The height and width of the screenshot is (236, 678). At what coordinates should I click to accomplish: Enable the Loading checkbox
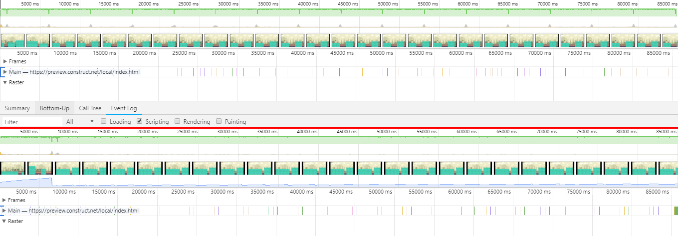click(x=104, y=121)
